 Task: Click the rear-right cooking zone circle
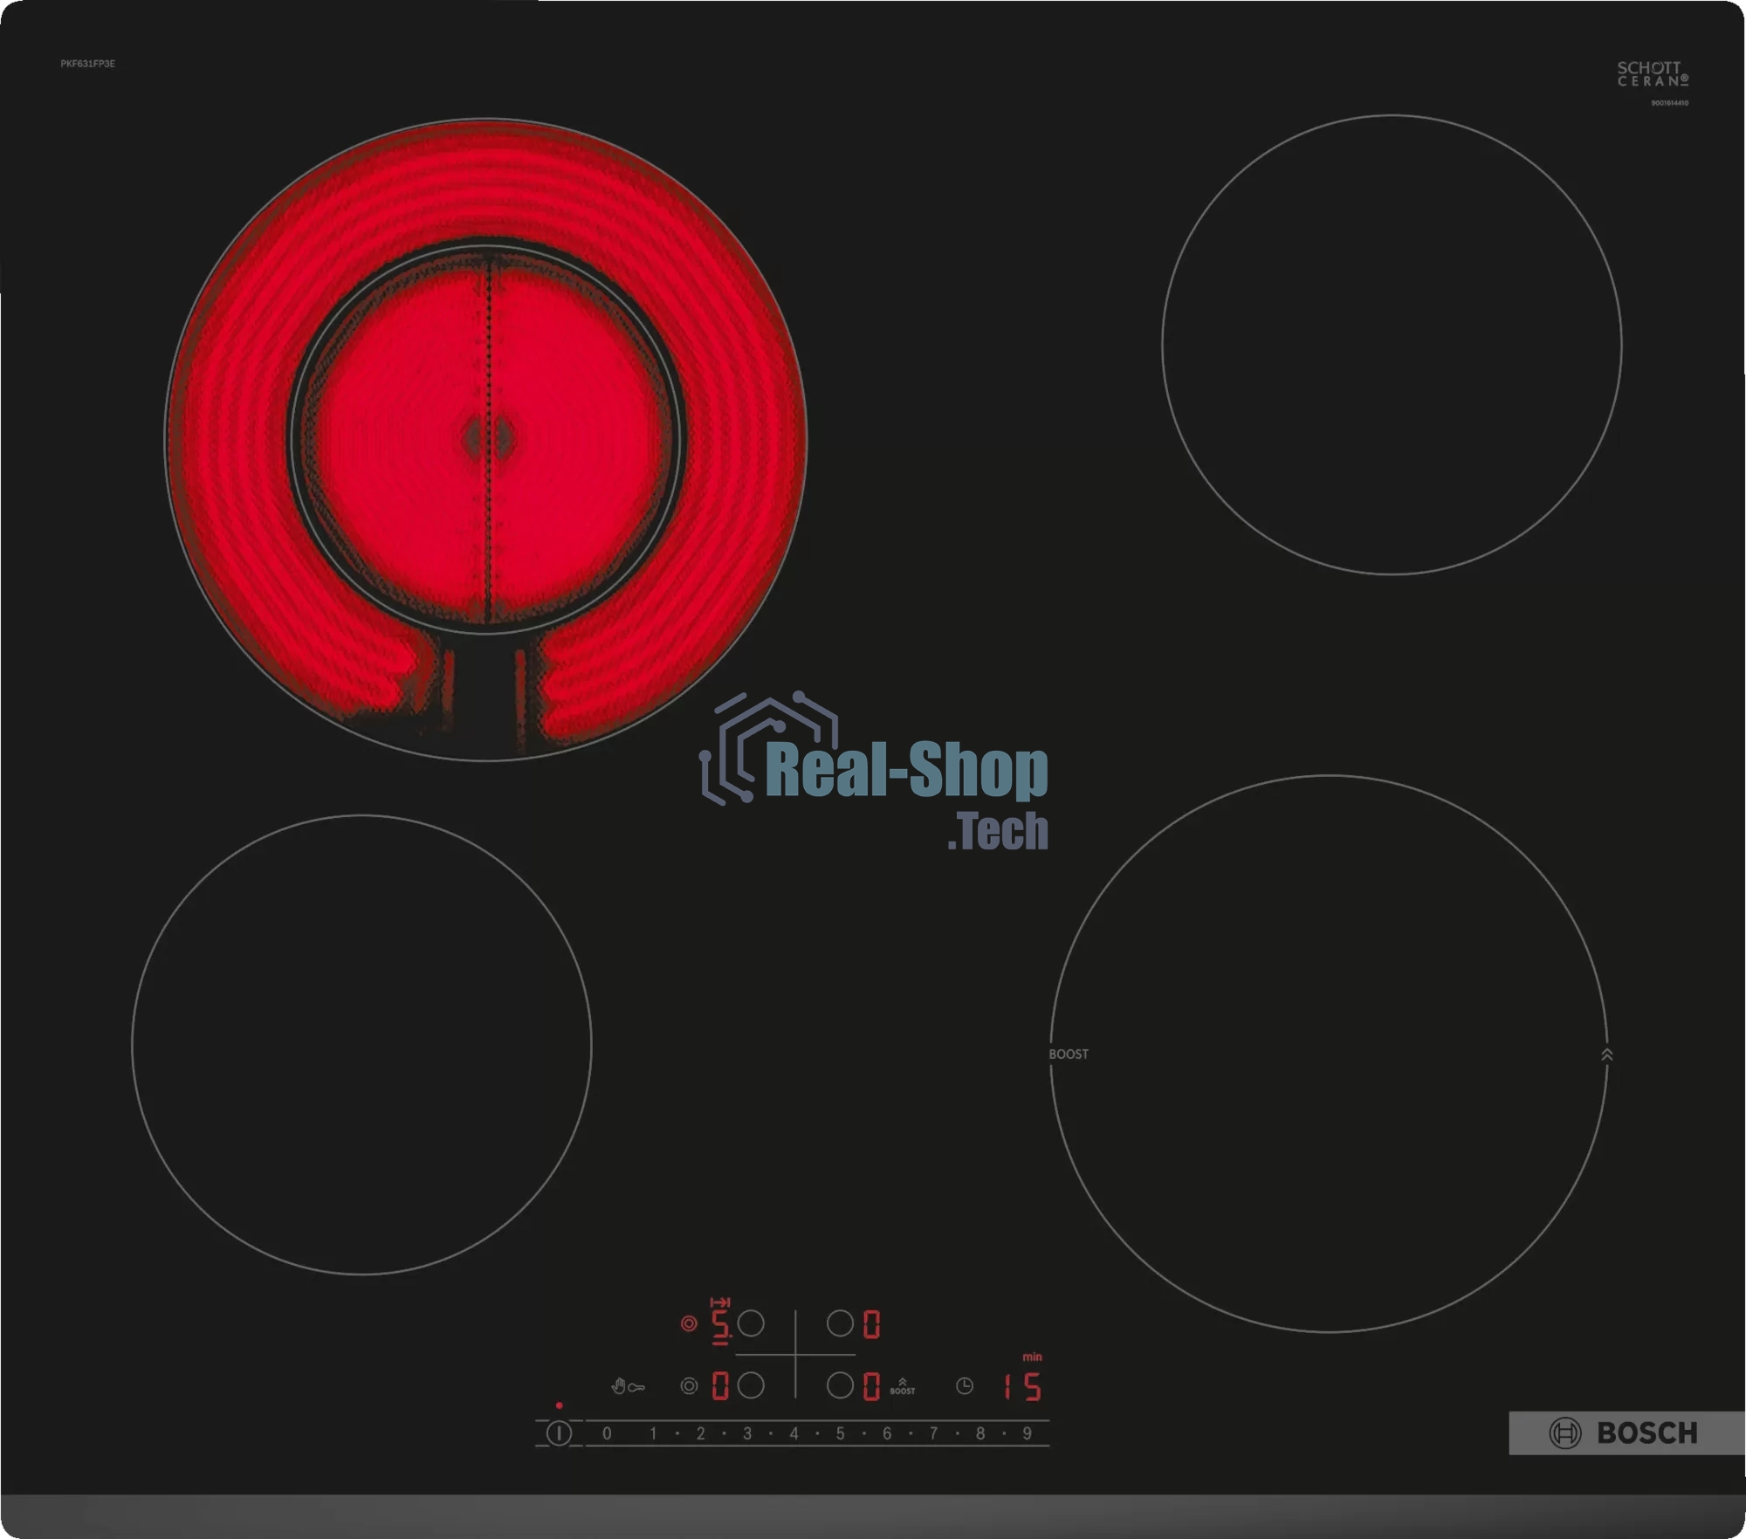point(1392,345)
